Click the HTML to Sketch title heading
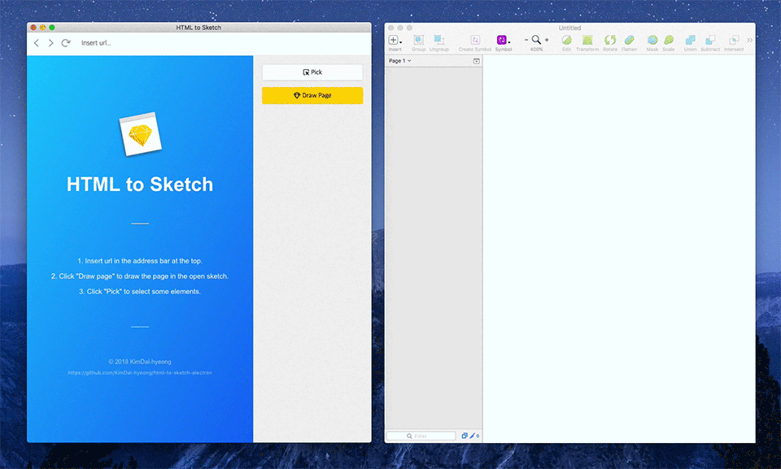Viewport: 781px width, 469px height. tap(140, 185)
